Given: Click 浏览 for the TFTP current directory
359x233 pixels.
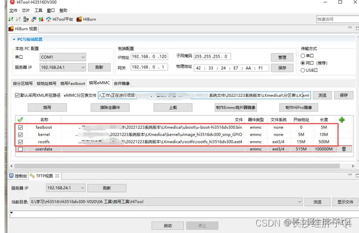Looking at the screenshot, I should (317, 202).
